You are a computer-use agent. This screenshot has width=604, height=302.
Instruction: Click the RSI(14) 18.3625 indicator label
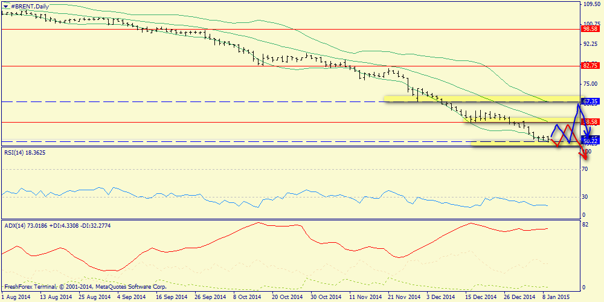[x=25, y=153]
